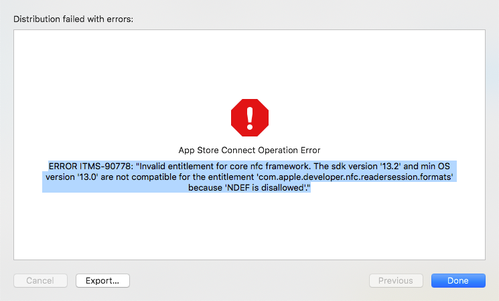This screenshot has width=499, height=301.
Task: Click the red error stop-sign icon
Action: [249, 118]
